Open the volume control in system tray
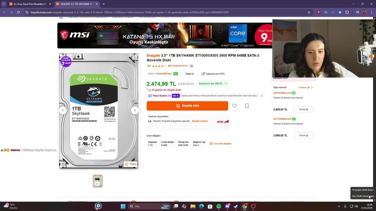376x211 pixels. point(356,206)
